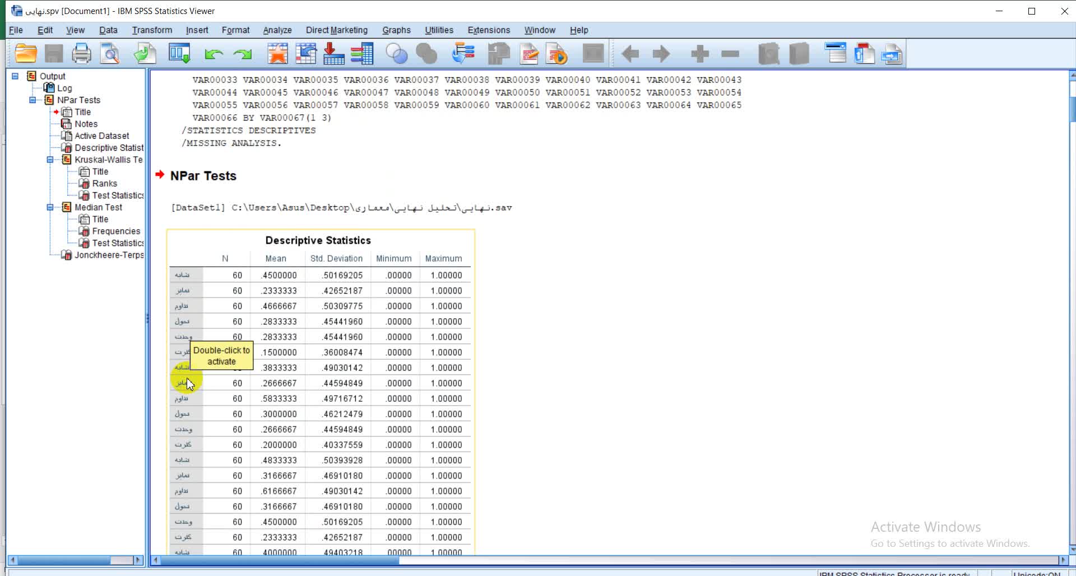Click the green Redo arrow
Viewport: 1076px width, 576px height.
tap(243, 54)
